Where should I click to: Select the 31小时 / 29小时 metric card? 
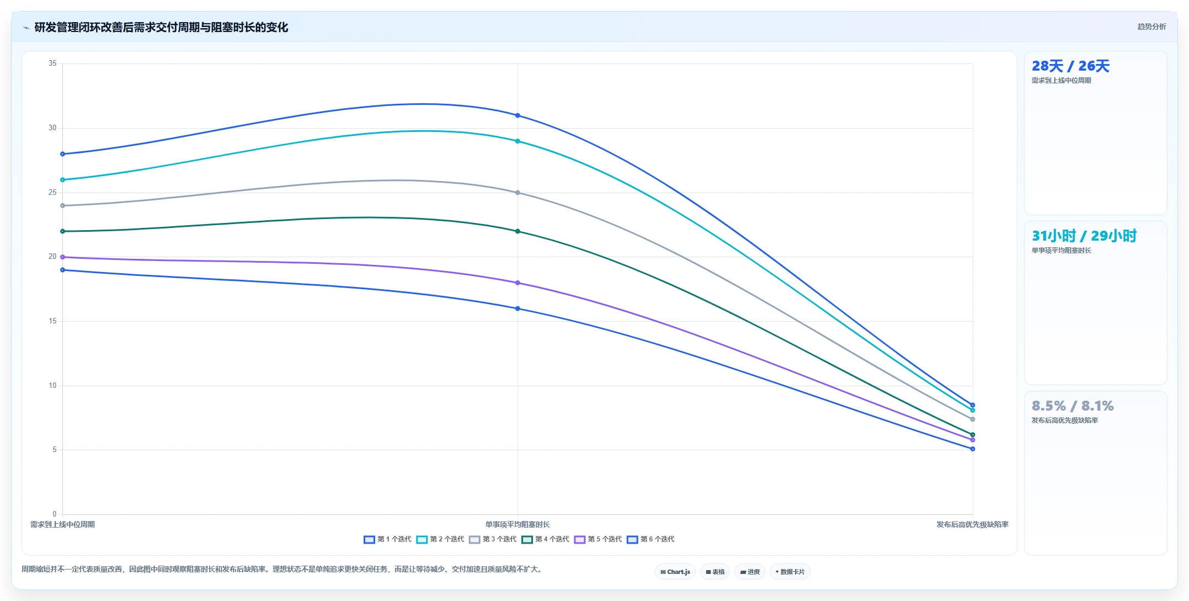click(1095, 303)
